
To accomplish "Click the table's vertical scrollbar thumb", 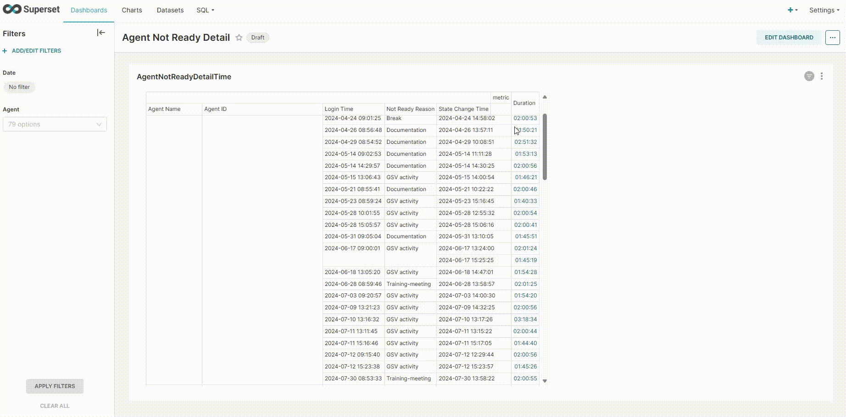I will [x=545, y=147].
